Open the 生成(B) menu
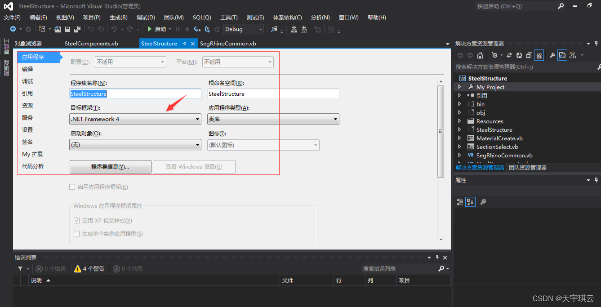 119,18
